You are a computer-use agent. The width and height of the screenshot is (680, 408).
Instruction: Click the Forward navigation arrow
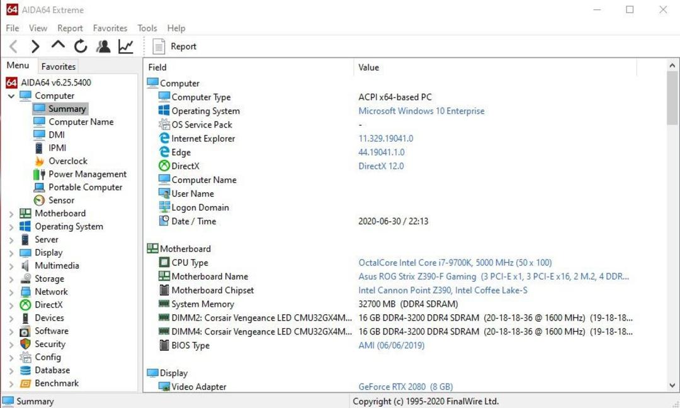(35, 47)
